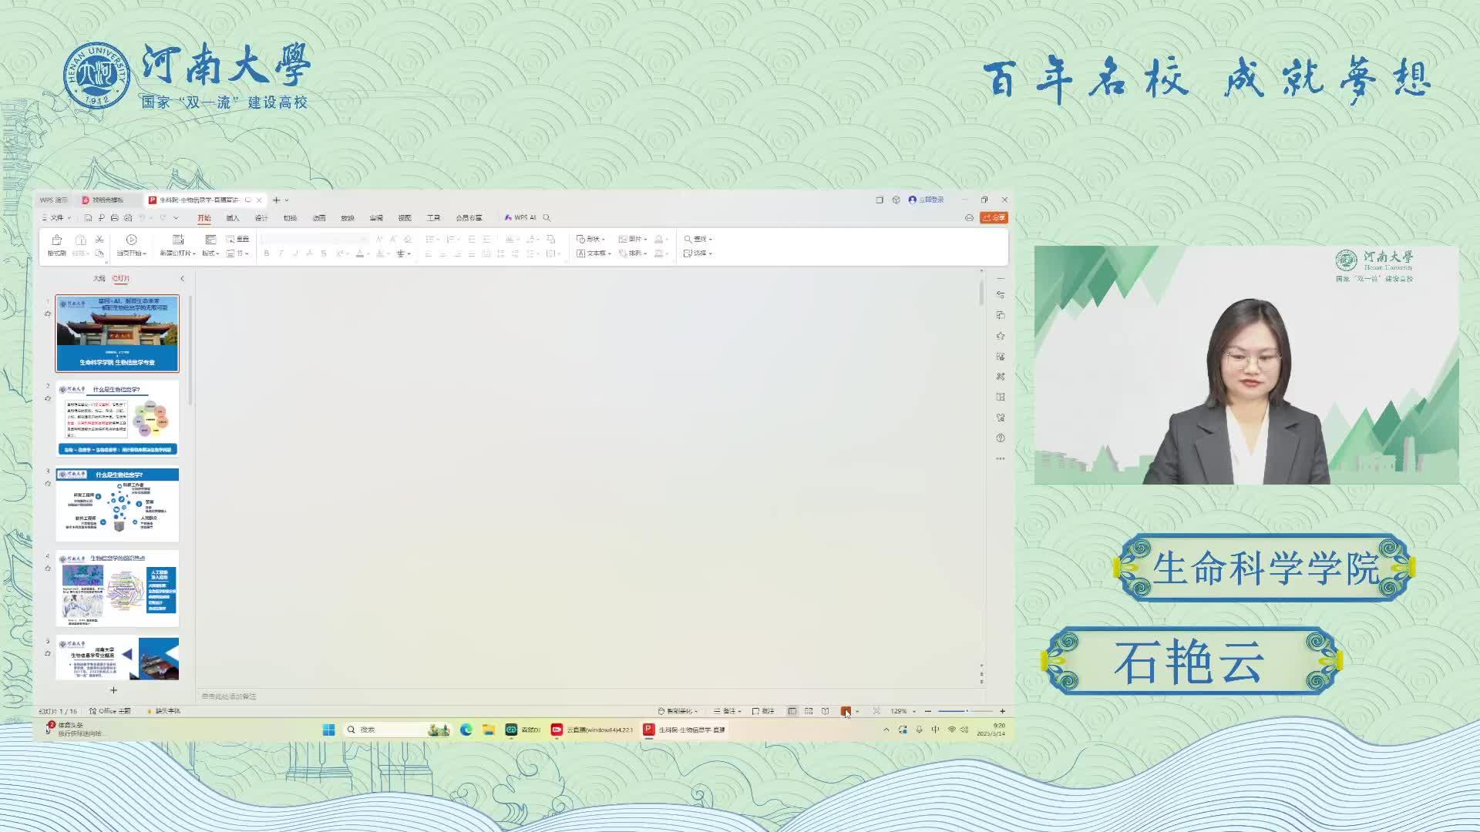Open the 节 section dropdown
Image resolution: width=1480 pixels, height=832 pixels.
(x=237, y=253)
